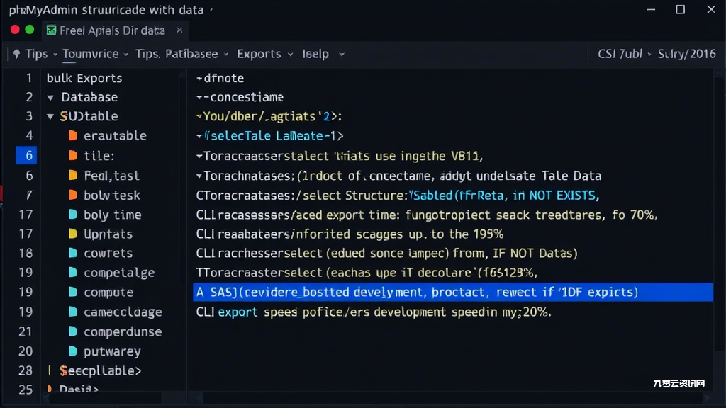Screen dimensions: 726x408
Task: Click the green sheet icon on the file tab
Action: coord(51,30)
